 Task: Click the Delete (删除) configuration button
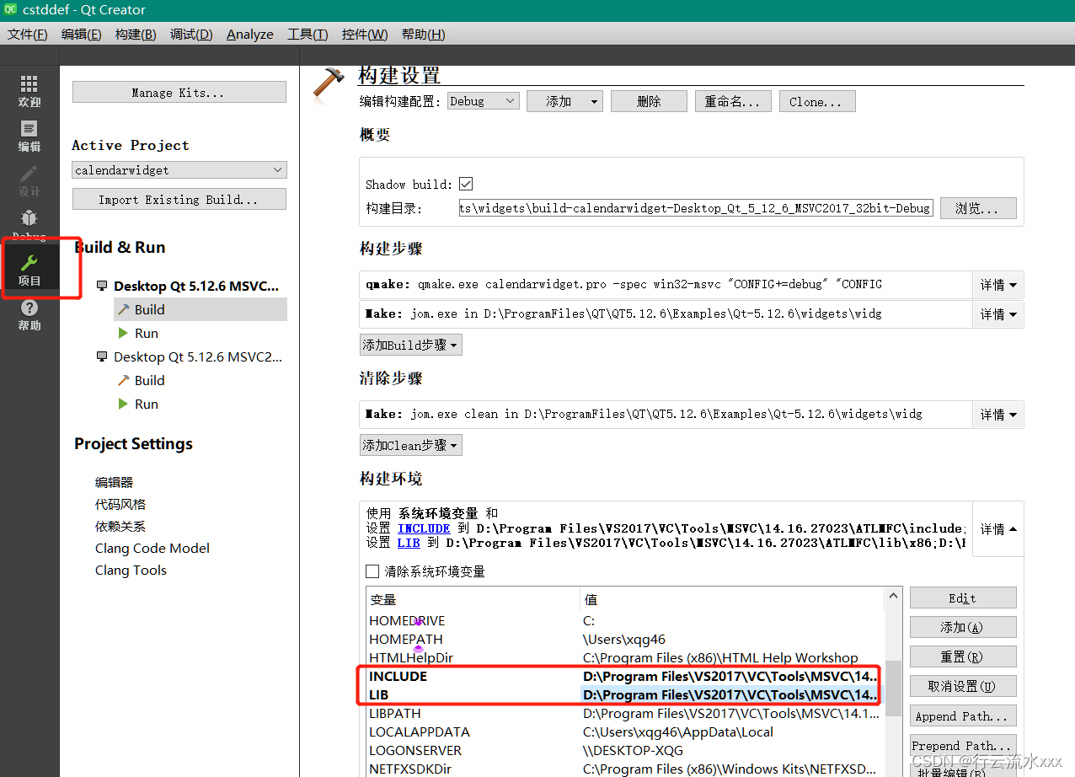649,101
